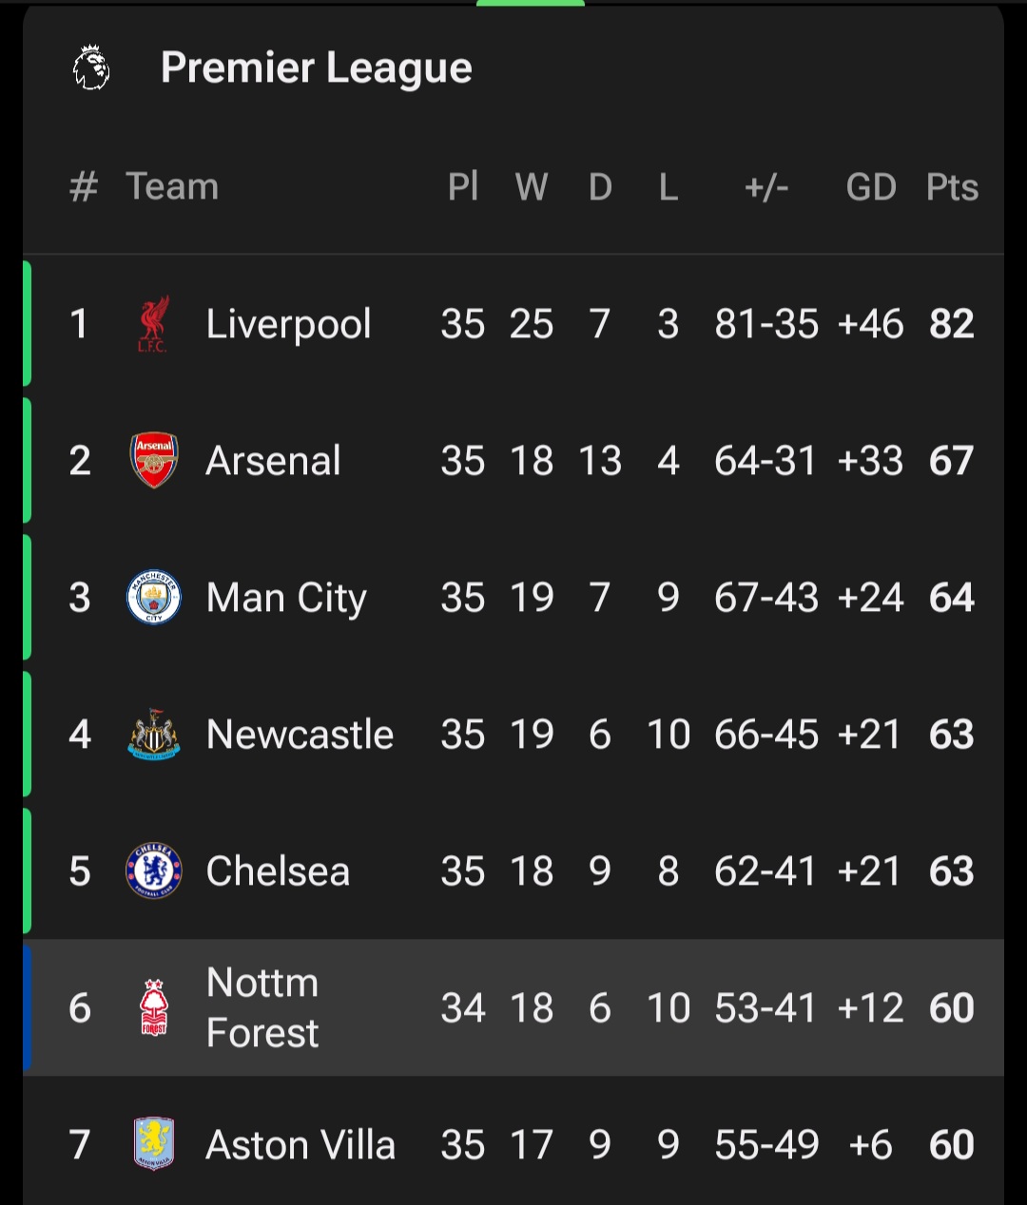Tap the Chelsea club crest
Viewport: 1027px width, 1205px height.
[x=154, y=871]
